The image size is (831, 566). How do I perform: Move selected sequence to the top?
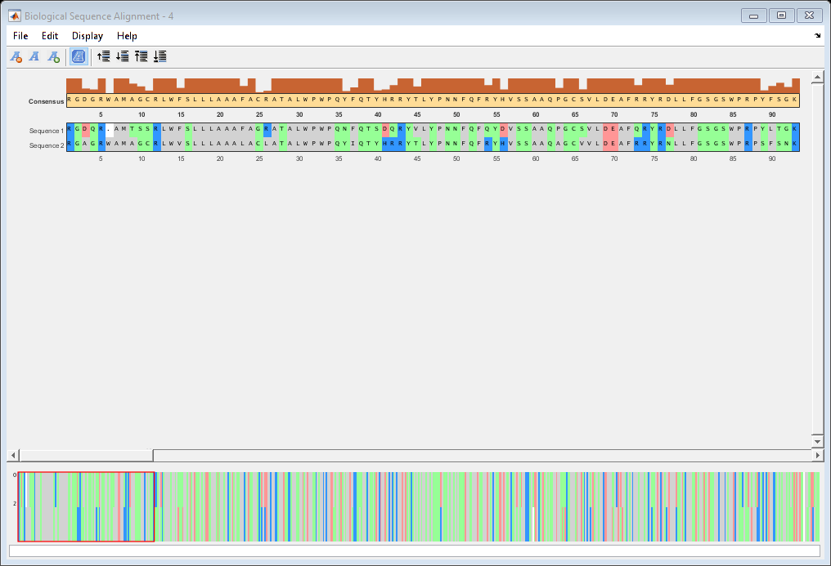[141, 56]
